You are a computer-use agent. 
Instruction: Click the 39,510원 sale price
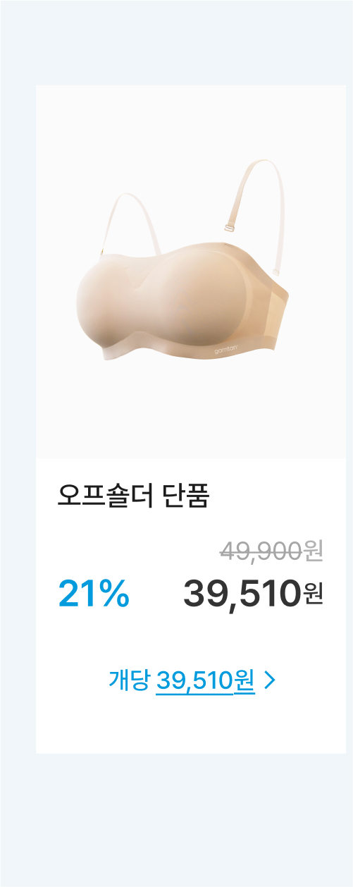click(x=253, y=594)
